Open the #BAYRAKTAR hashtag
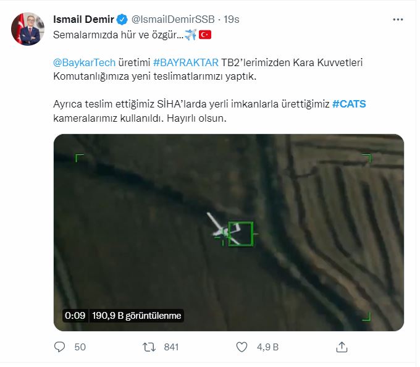 (x=186, y=62)
